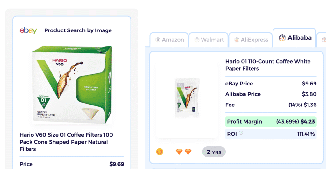Open the Hario 01 110-Count Alibaba listing title
Viewport: 326px width, 169px height.
click(268, 65)
